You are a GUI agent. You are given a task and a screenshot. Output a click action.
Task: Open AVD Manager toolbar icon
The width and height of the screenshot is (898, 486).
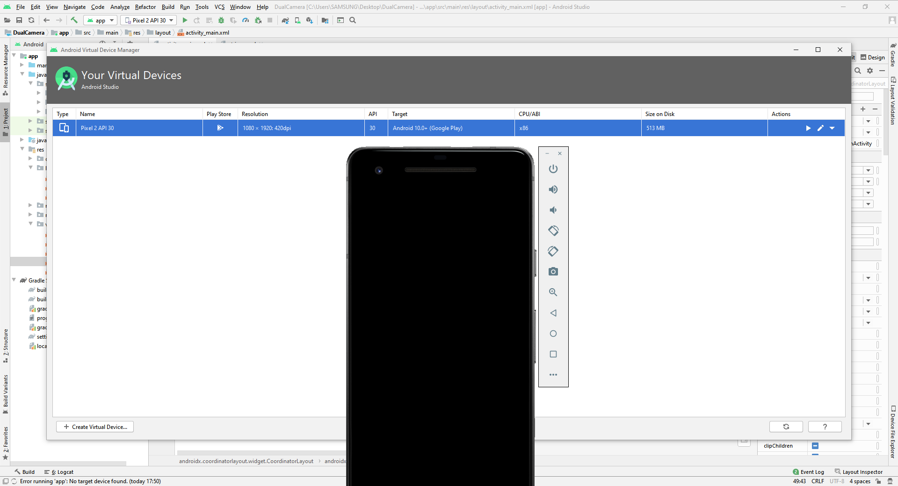pos(297,20)
